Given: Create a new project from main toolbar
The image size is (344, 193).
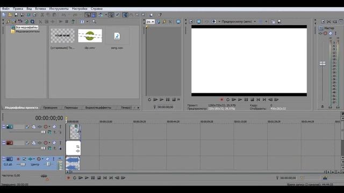Looking at the screenshot, I should (4, 15).
